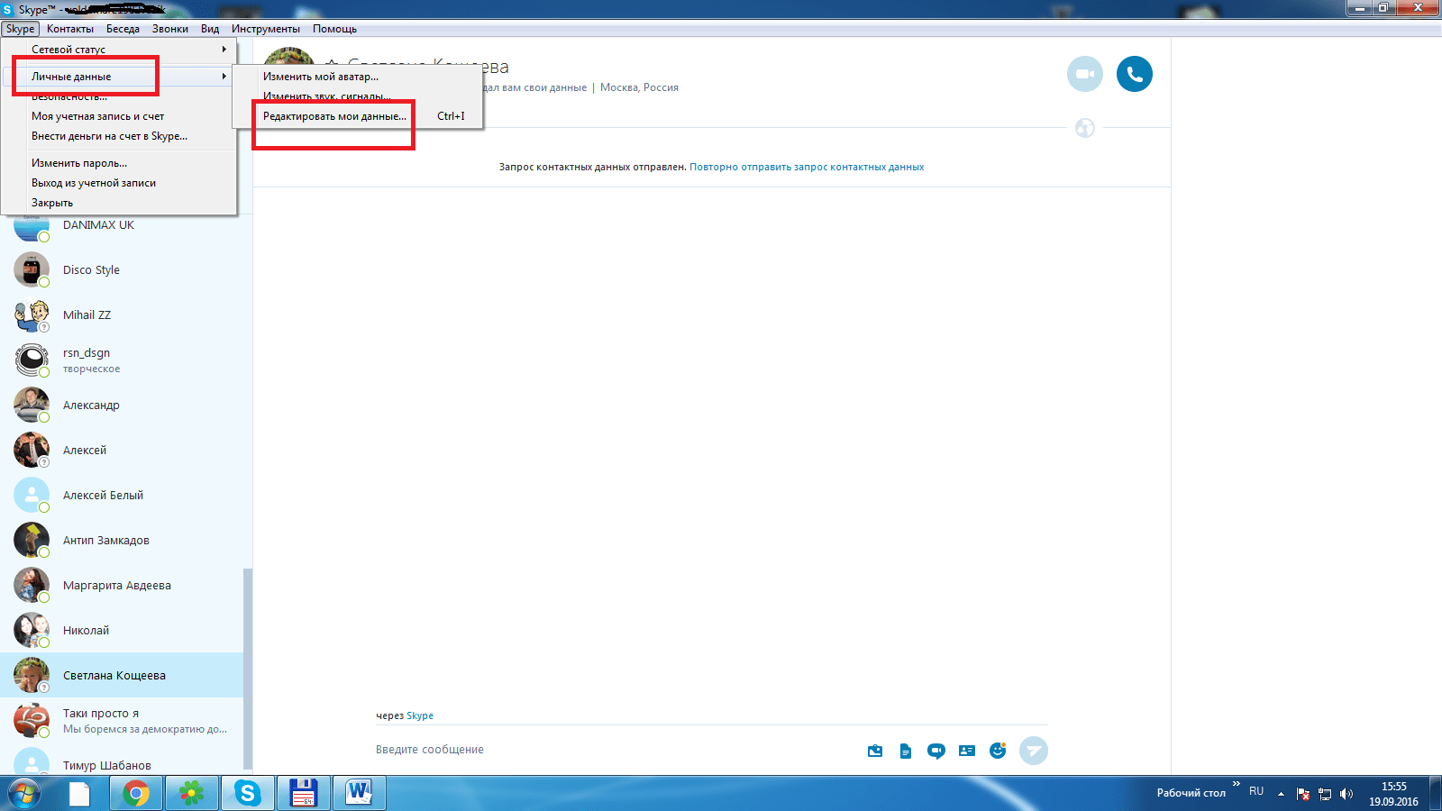Open the Инструменты menu
Viewport: 1442px width, 811px height.
tap(265, 29)
